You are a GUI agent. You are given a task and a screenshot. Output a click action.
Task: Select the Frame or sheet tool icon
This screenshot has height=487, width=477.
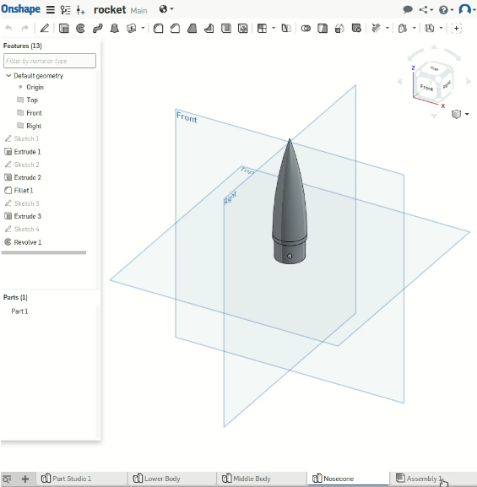[x=430, y=29]
